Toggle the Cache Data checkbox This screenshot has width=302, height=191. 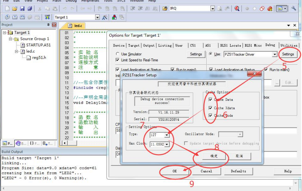coord(210,100)
